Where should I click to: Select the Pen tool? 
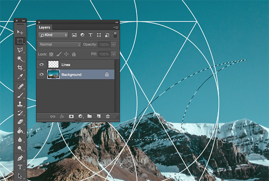point(20,158)
